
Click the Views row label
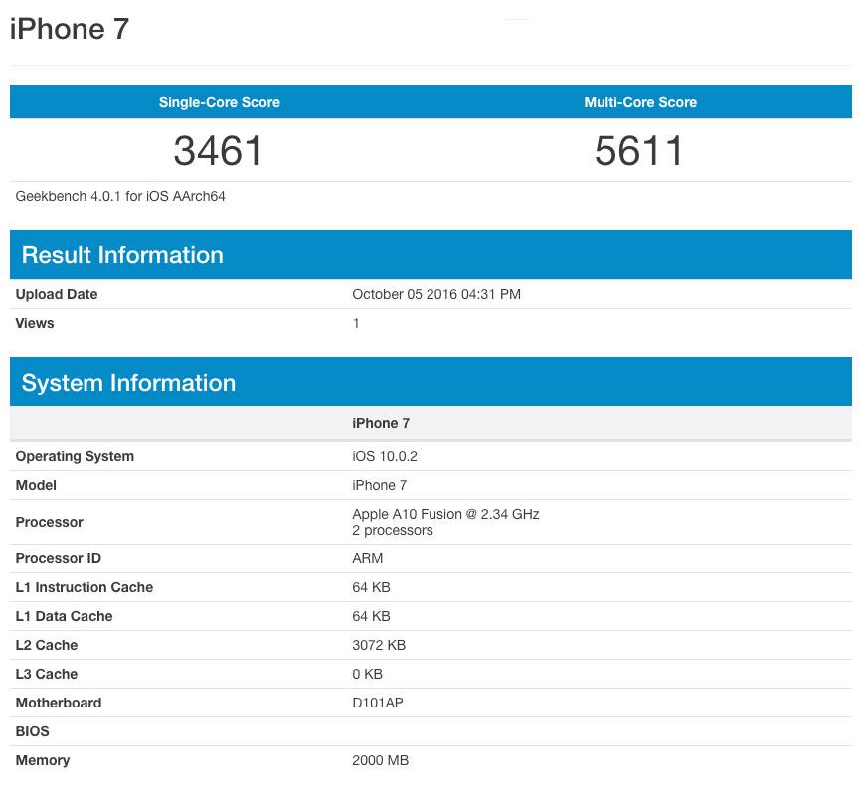(x=35, y=323)
